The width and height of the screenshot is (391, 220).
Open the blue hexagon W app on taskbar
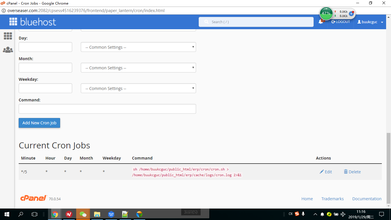click(x=111, y=214)
